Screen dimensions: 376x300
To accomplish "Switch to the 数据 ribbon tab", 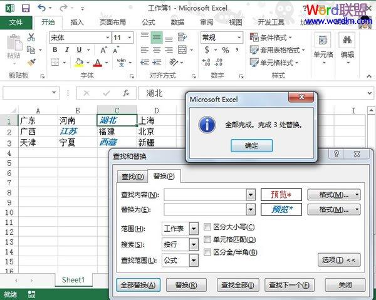I will click(x=177, y=23).
